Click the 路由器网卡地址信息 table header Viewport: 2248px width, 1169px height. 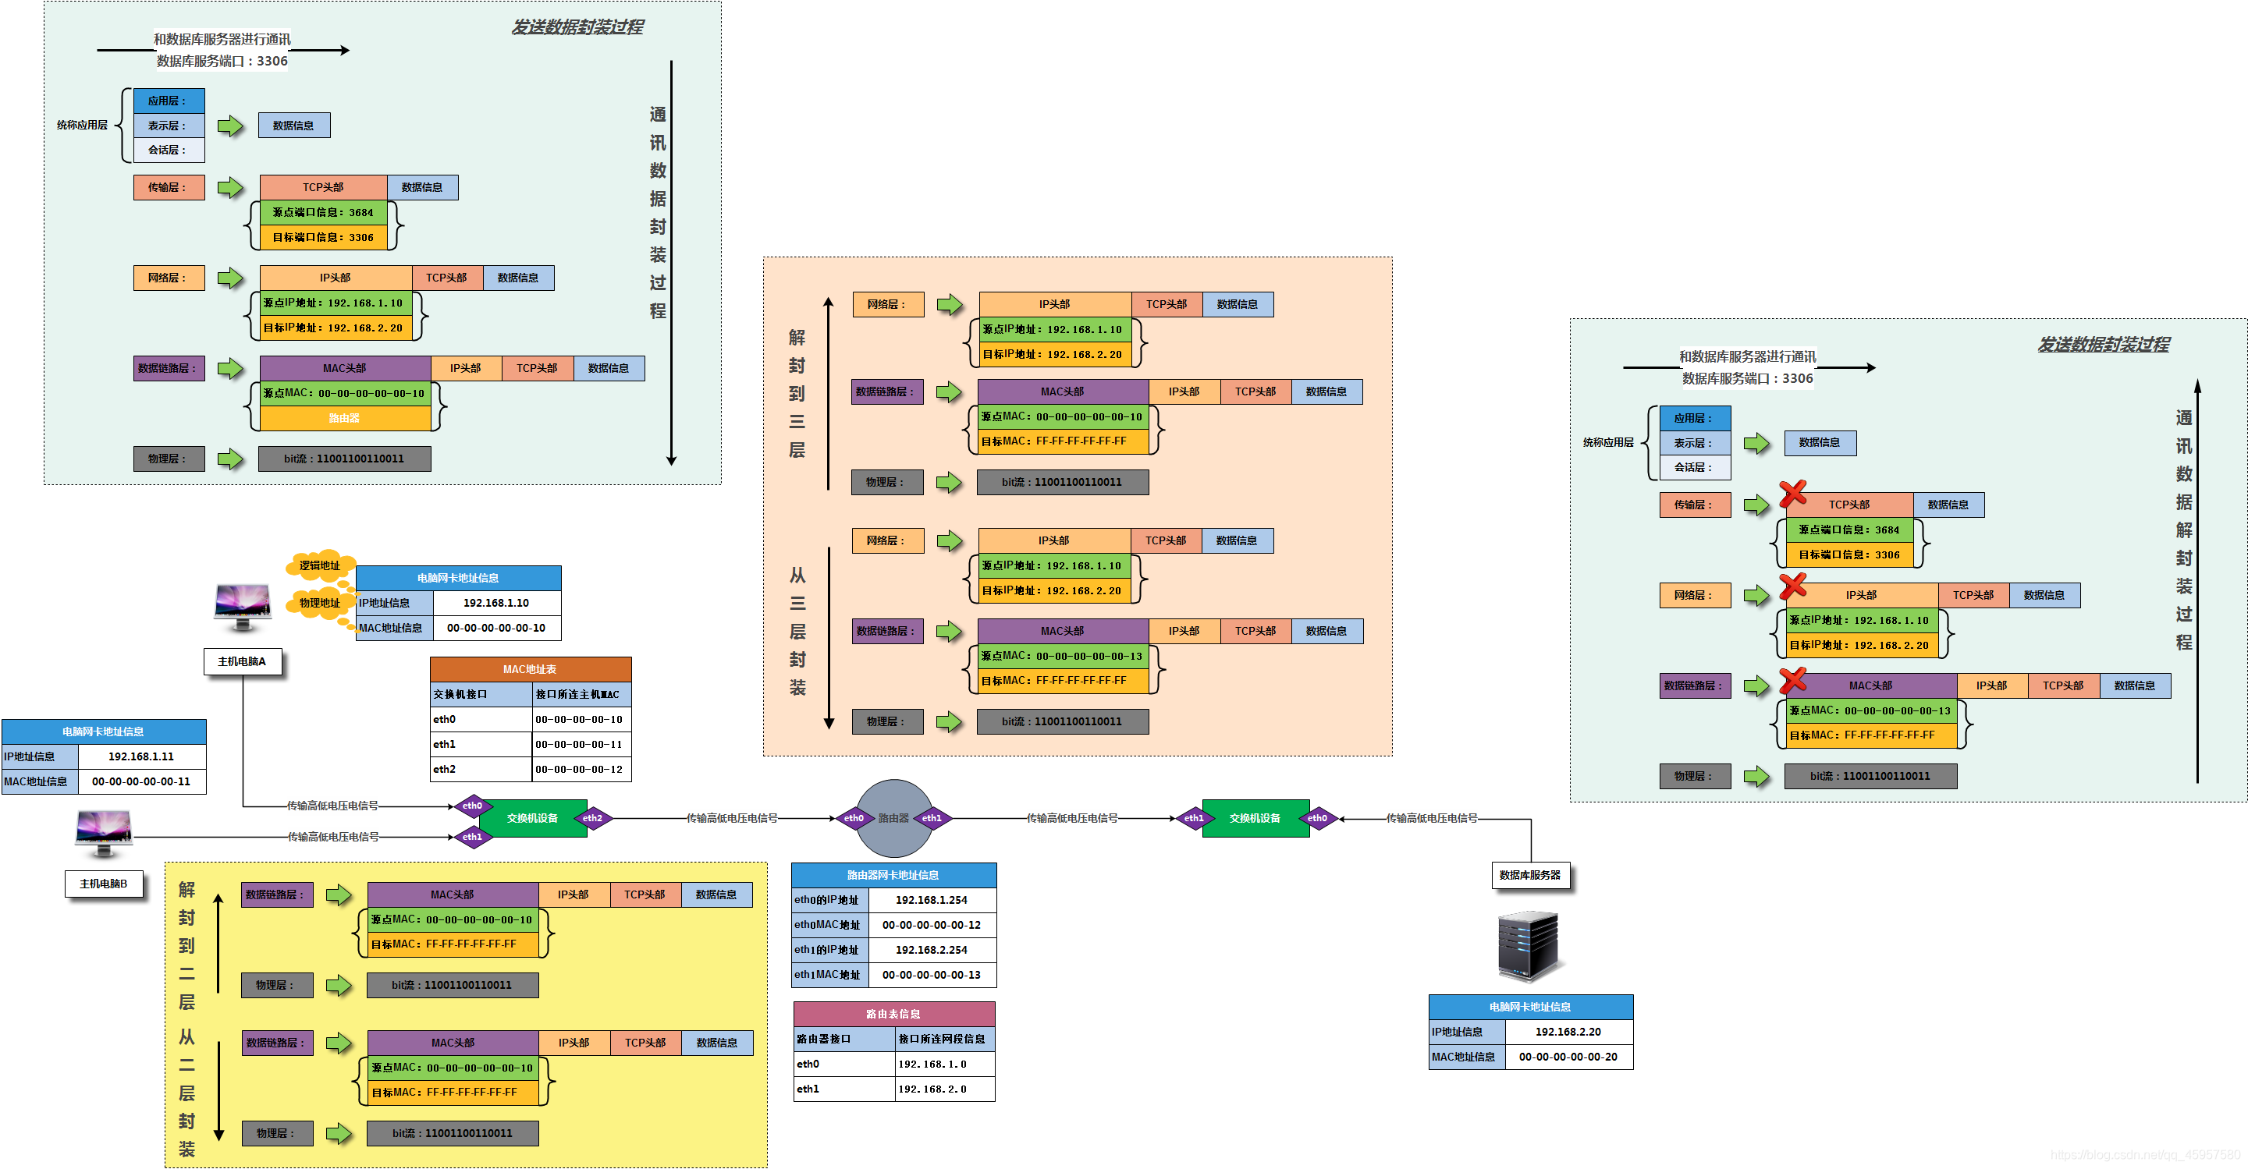coord(893,875)
